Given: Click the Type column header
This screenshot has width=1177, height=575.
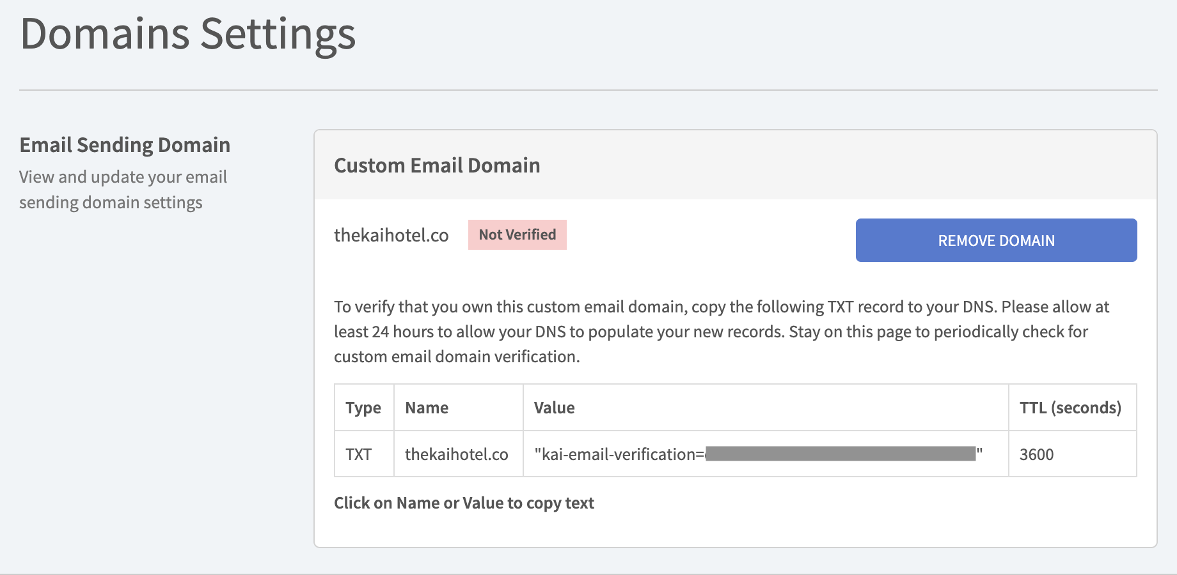Looking at the screenshot, I should click(x=363, y=408).
